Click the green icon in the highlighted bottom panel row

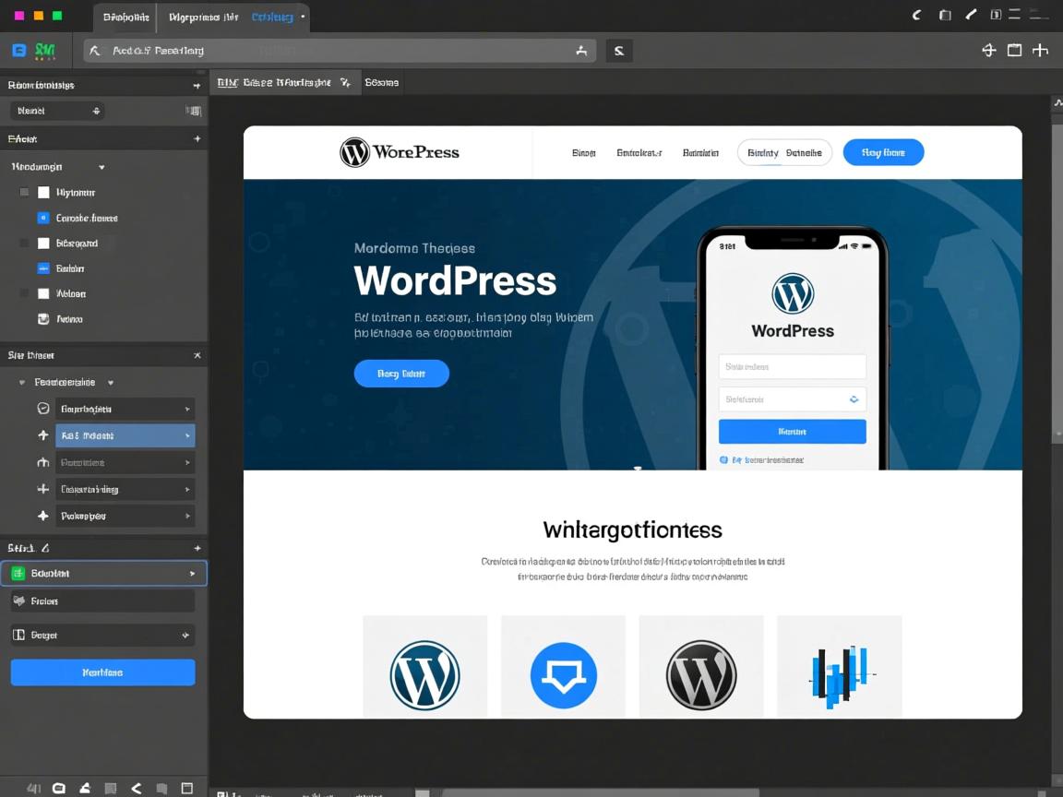[18, 574]
